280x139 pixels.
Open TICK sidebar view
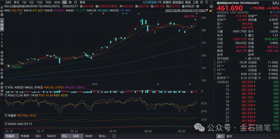[2, 40]
